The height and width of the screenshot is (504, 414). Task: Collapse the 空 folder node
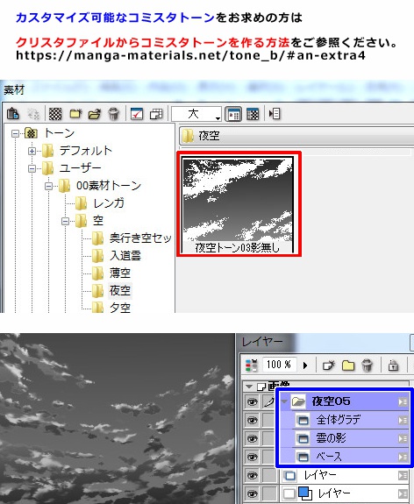[65, 221]
